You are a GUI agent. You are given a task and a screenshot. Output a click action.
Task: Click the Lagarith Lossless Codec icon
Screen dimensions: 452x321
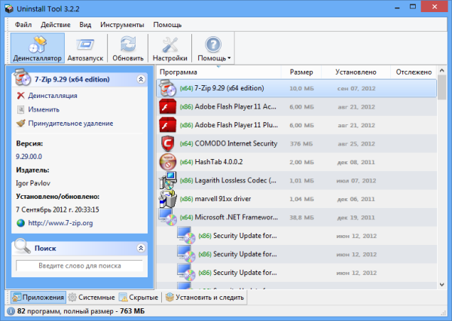[168, 180]
